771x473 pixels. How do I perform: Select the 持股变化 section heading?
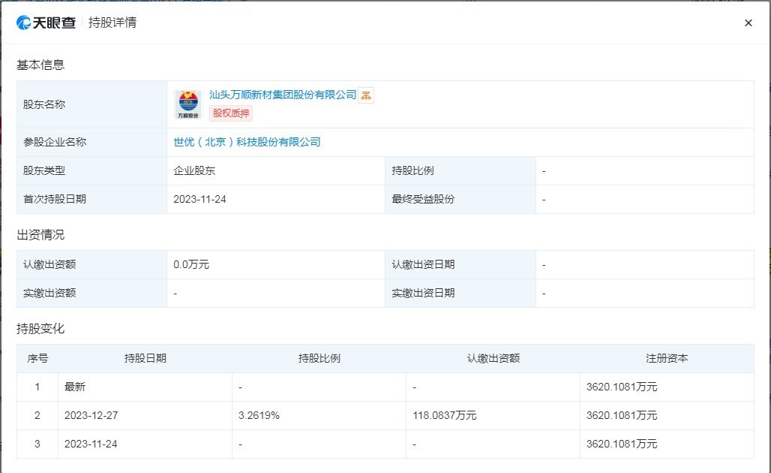click(40, 329)
